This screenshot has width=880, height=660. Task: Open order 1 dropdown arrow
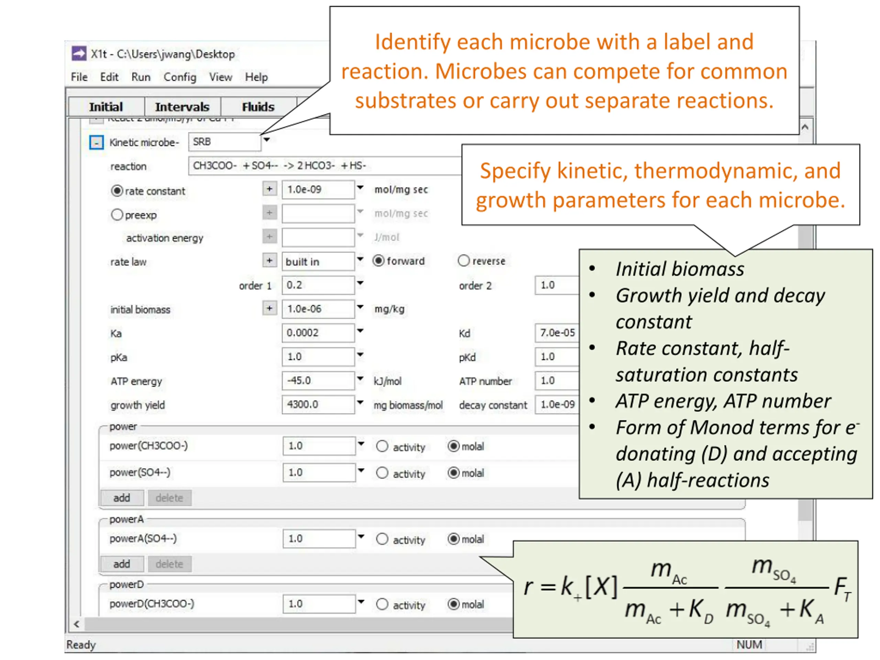pyautogui.click(x=360, y=283)
